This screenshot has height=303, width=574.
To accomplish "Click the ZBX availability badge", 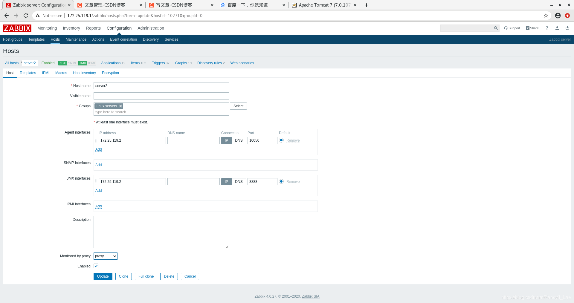I will 62,63.
